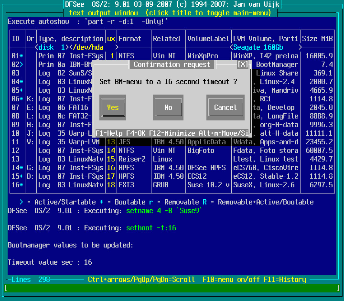This screenshot has height=301, width=344.
Task: Click the 'EXT3' format cell
Action: (x=126, y=185)
